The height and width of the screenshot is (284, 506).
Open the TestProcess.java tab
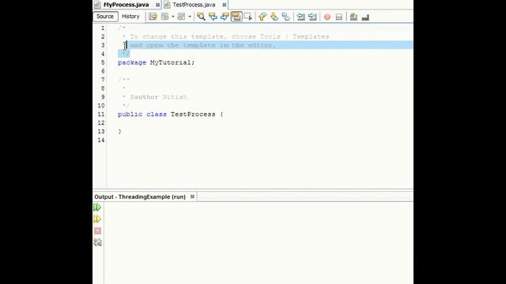pos(194,5)
